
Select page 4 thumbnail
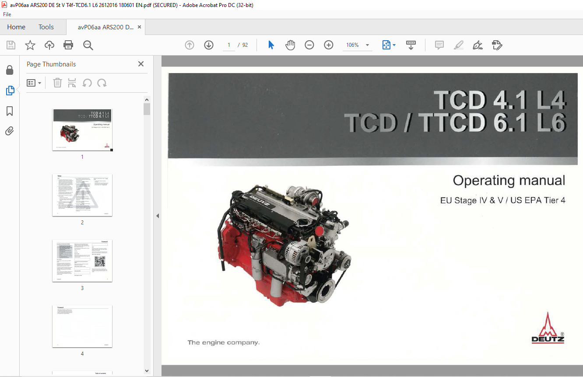tap(82, 326)
